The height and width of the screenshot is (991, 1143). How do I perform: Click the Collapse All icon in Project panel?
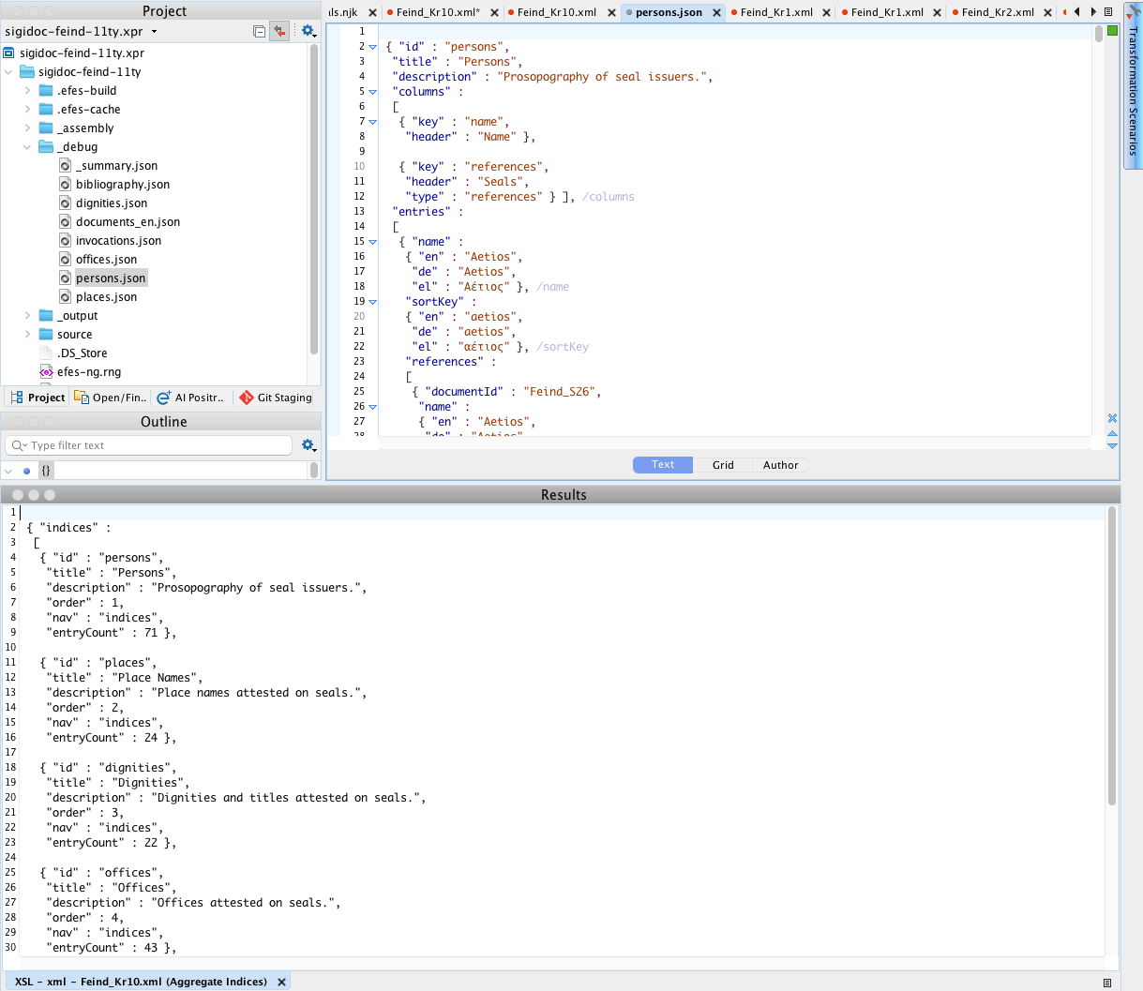pos(260,32)
